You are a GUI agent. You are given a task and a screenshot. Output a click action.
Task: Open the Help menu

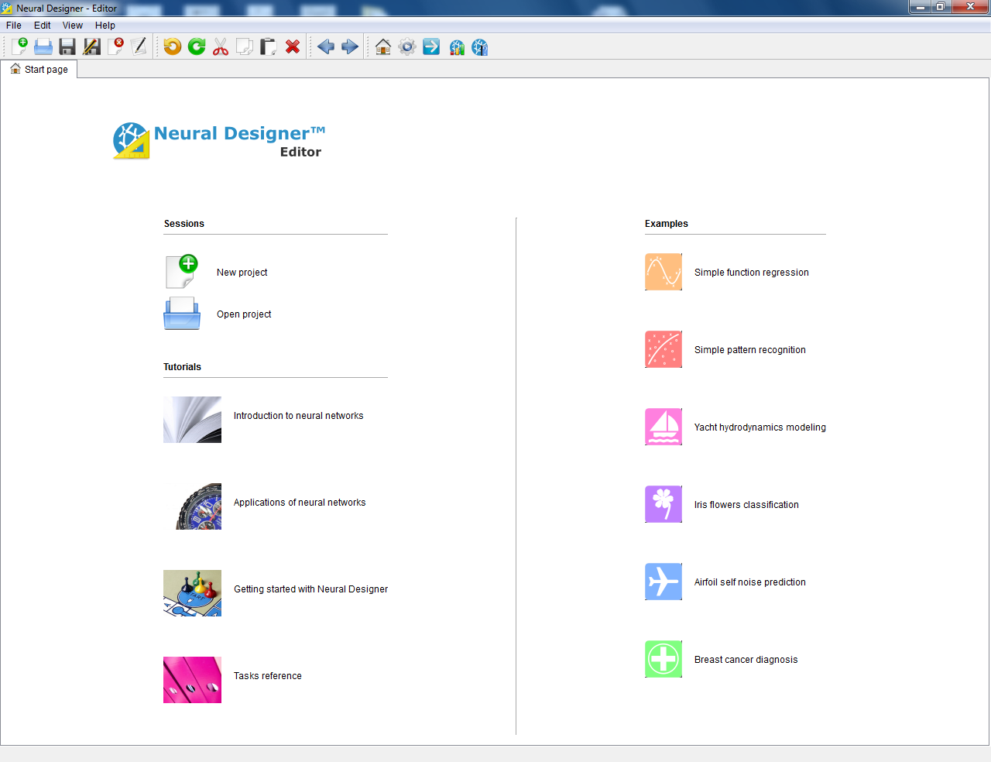[105, 26]
